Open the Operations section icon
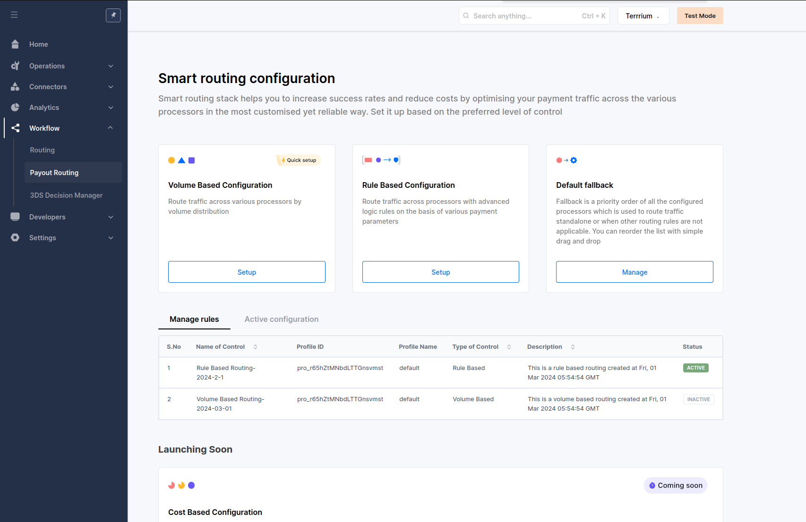Viewport: 806px width, 522px height. (15, 66)
